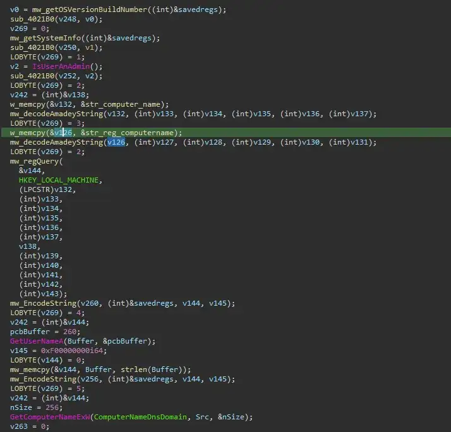Screen dimensions: 451x432
Task: Click the nSize variable assigned 256
Action: (x=21, y=407)
